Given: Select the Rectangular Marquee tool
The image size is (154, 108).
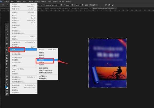Looking at the screenshot, I should tap(7, 28).
